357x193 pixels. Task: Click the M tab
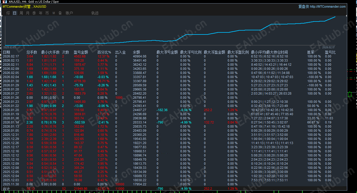coord(54,13)
